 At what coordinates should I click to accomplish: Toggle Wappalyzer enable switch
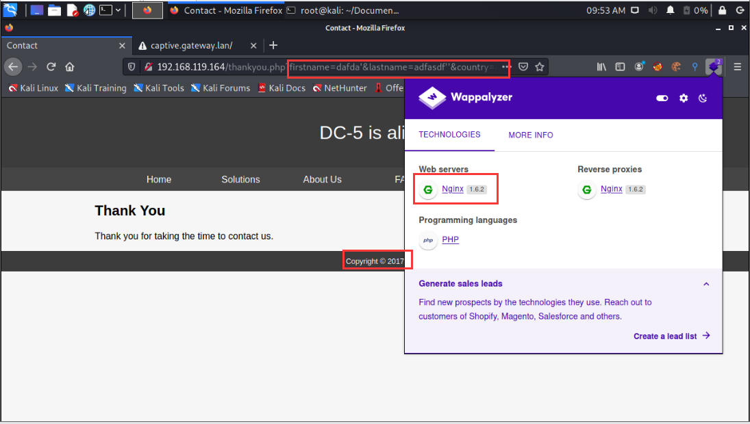(x=662, y=98)
